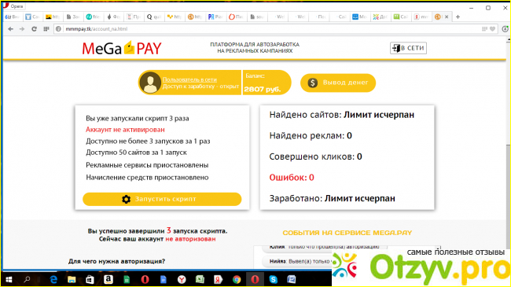The height and width of the screenshot is (287, 511).
Task: Click 'Заработано: Лимит исчерпан' text
Action: (332, 198)
